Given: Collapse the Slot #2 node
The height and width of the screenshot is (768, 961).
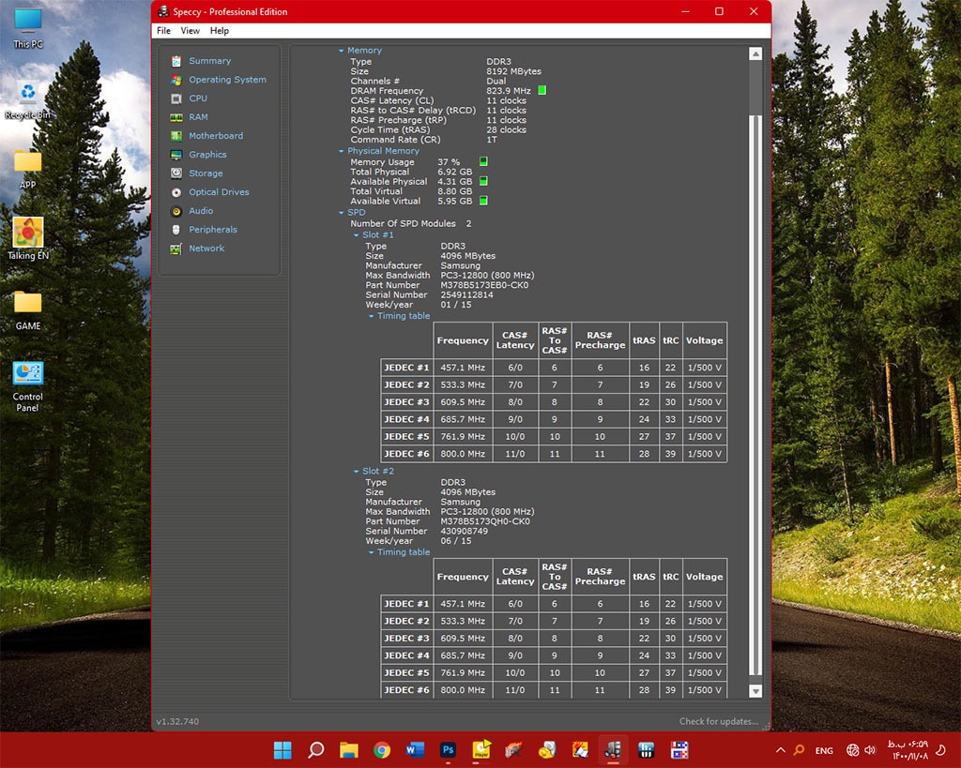Looking at the screenshot, I should (x=356, y=472).
